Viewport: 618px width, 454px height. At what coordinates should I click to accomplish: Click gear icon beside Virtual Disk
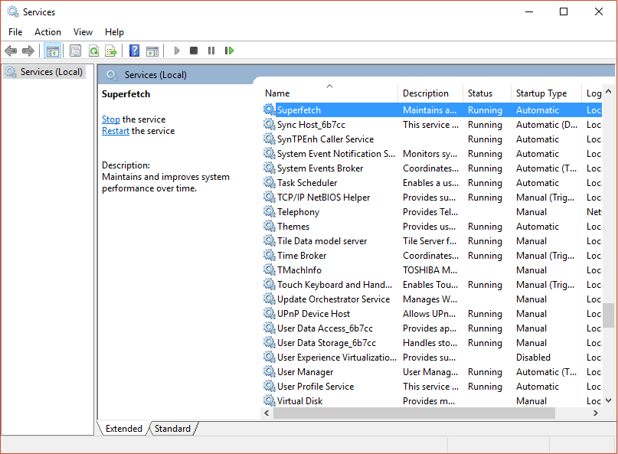point(270,401)
